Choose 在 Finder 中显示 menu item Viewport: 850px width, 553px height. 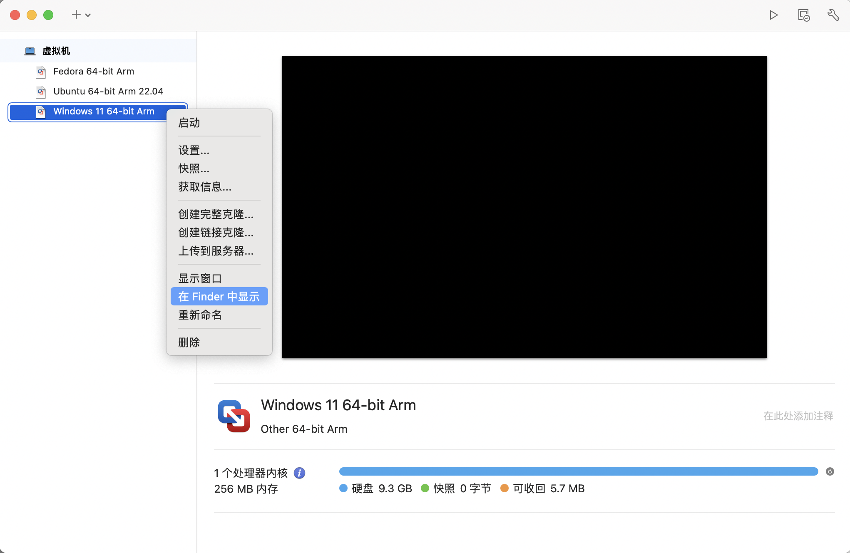pyautogui.click(x=219, y=297)
